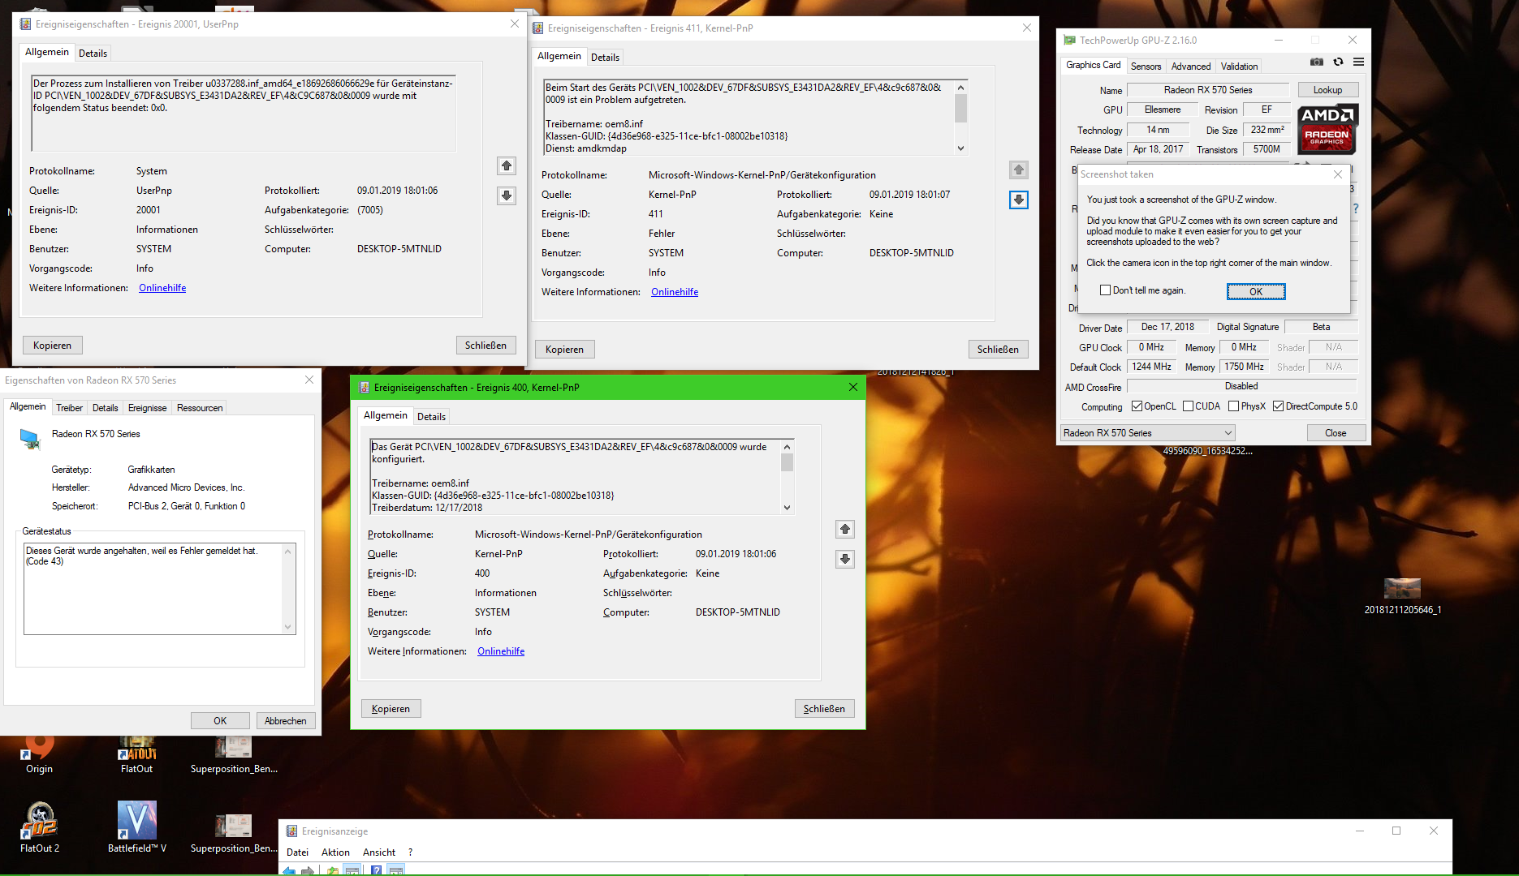1519x876 pixels.
Task: Click the Lookup button in GPU-Z
Action: 1327,90
